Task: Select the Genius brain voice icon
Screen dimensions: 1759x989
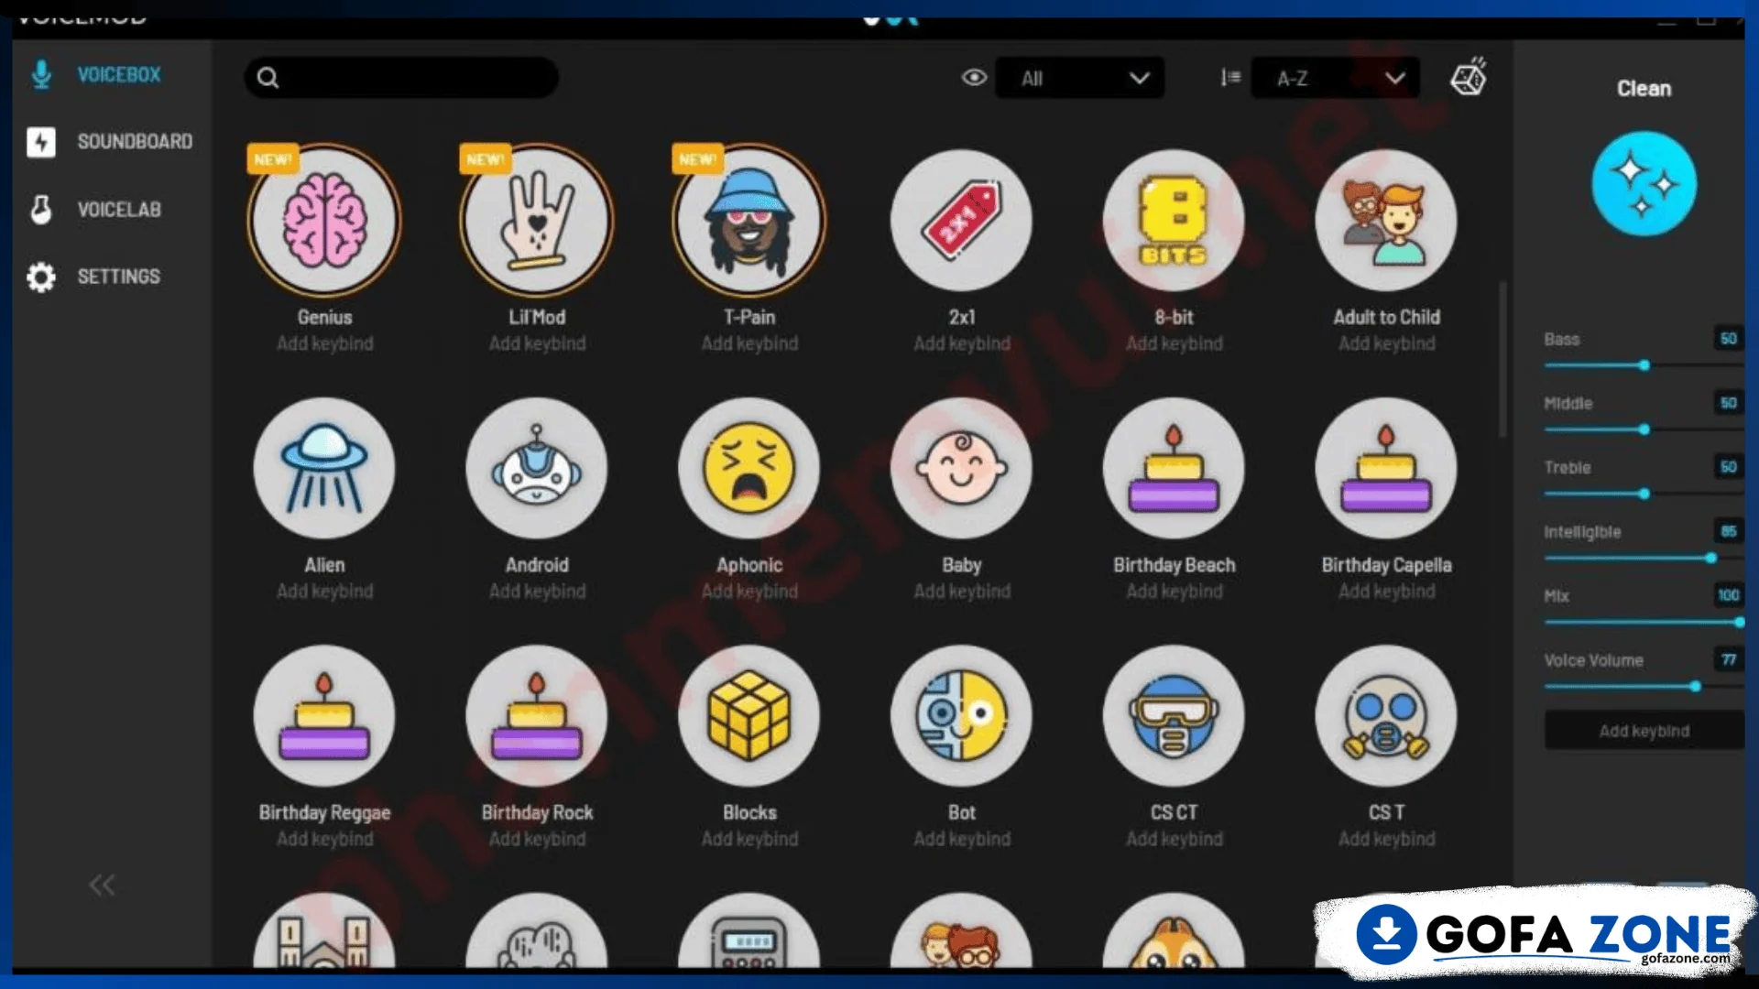Action: coord(324,221)
